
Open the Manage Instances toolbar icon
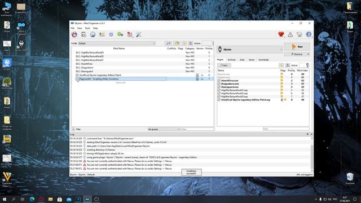(x=74, y=34)
